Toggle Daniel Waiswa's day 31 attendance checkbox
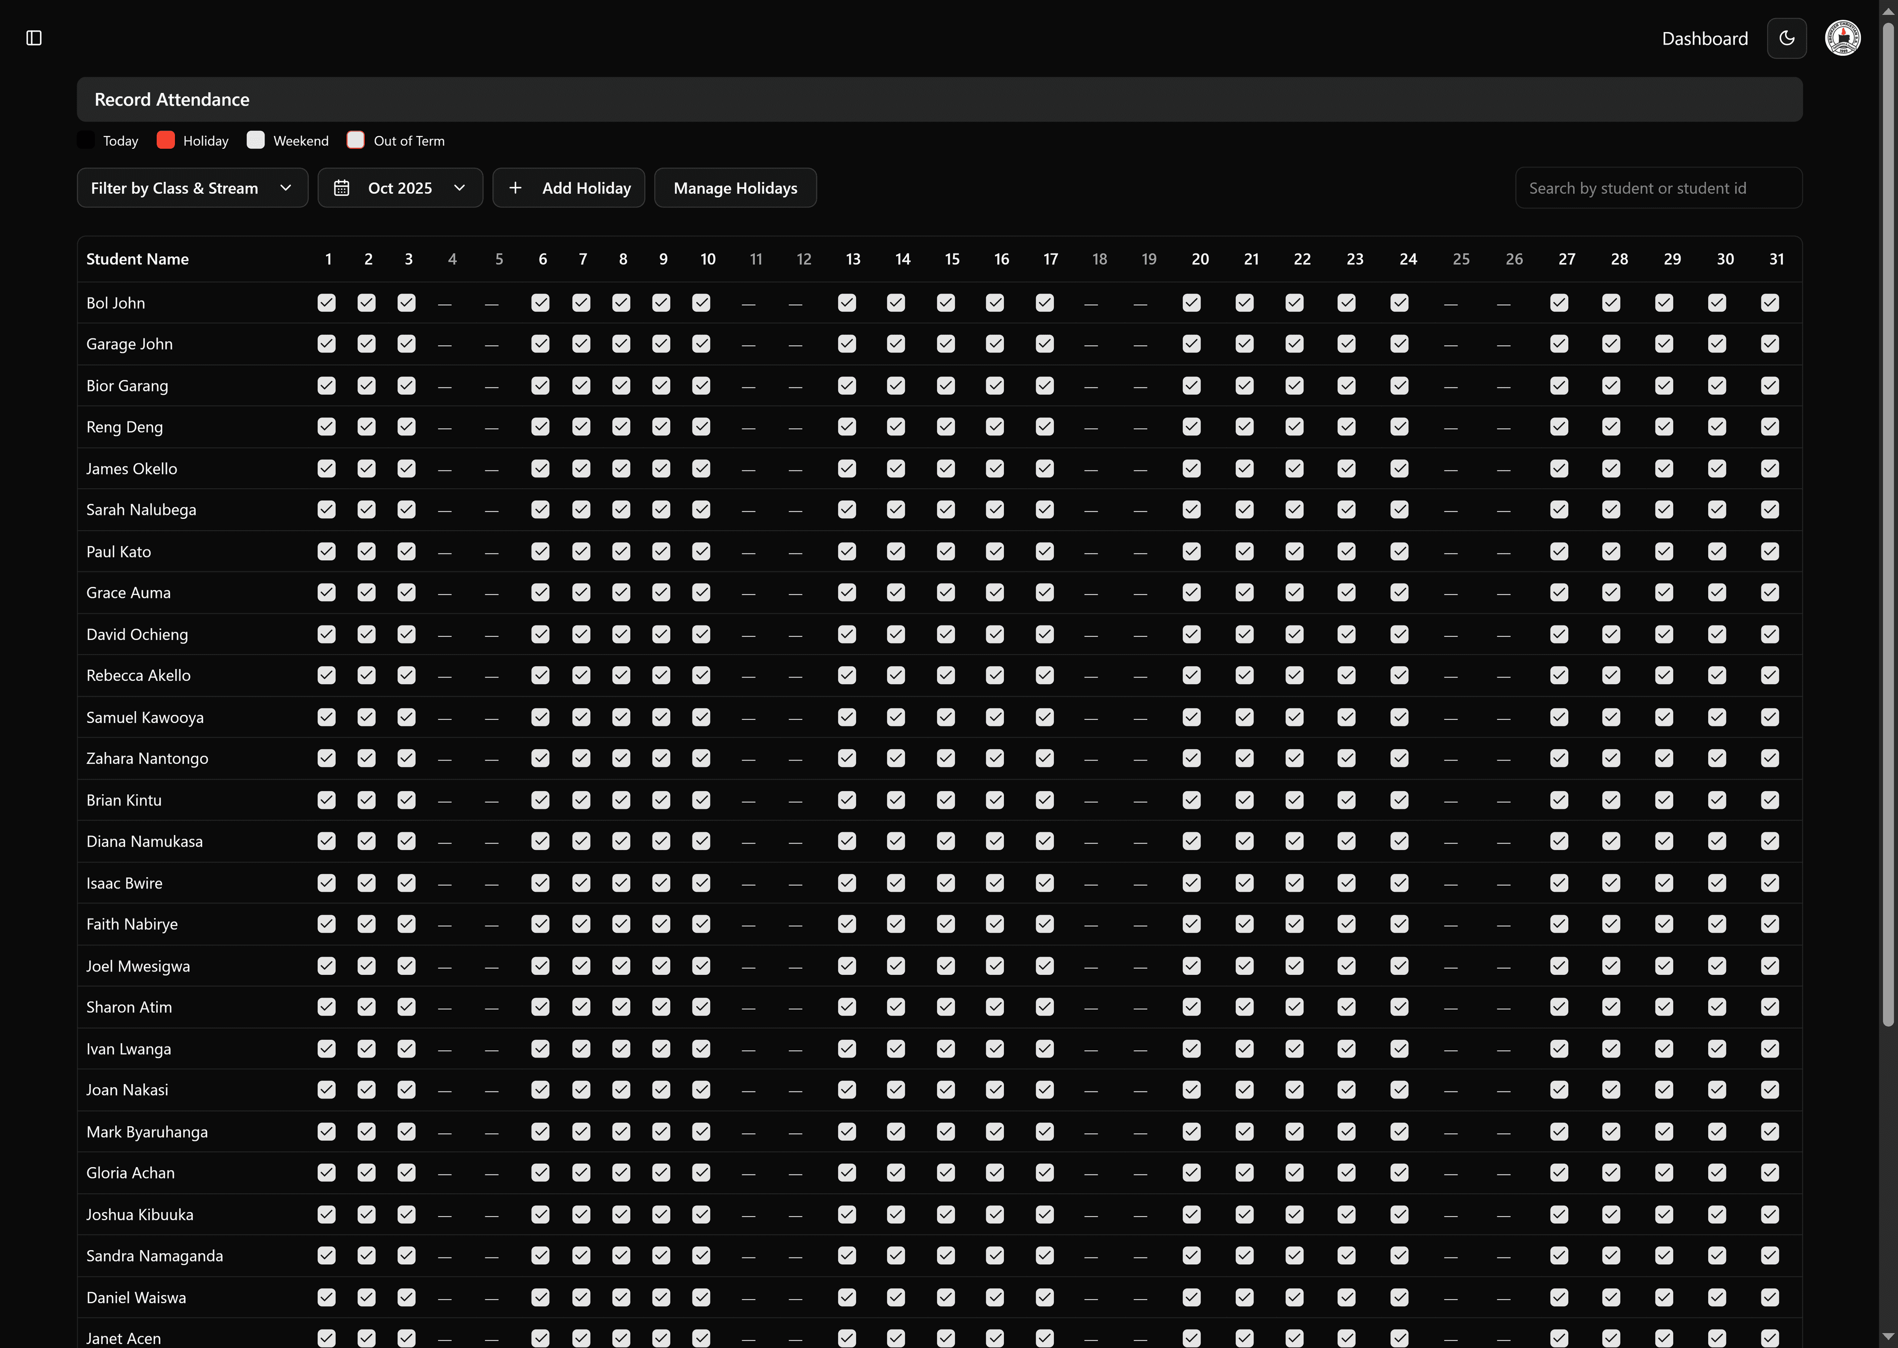Screen dimensions: 1898x1348 (1769, 1298)
